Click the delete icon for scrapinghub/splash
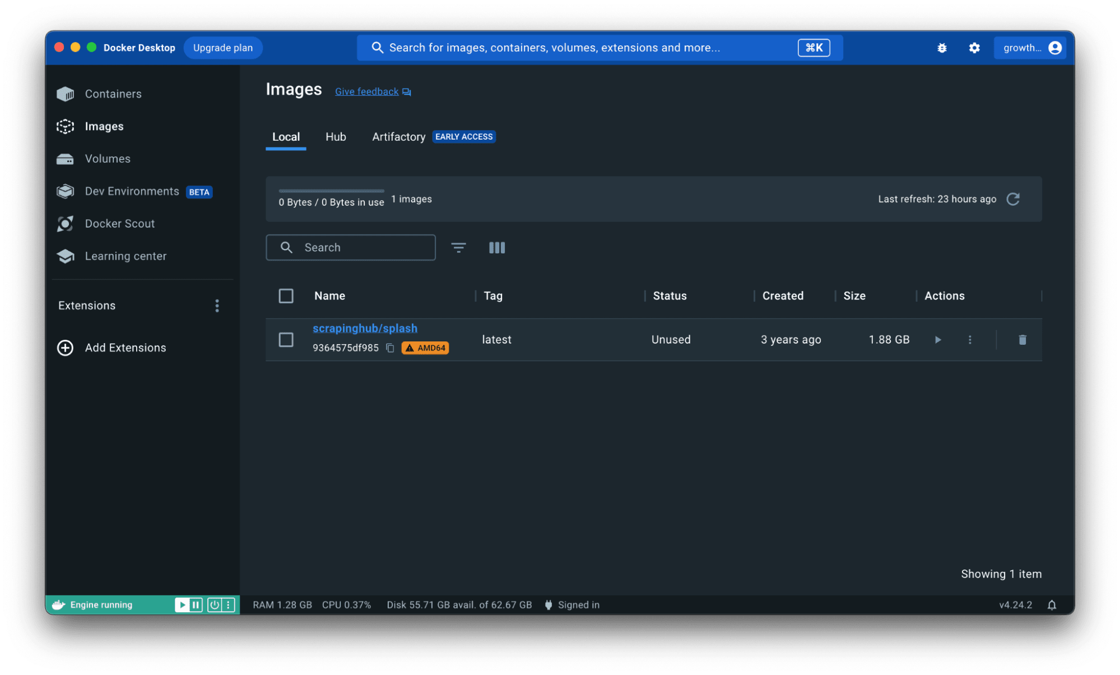1120x675 pixels. pos(1023,340)
